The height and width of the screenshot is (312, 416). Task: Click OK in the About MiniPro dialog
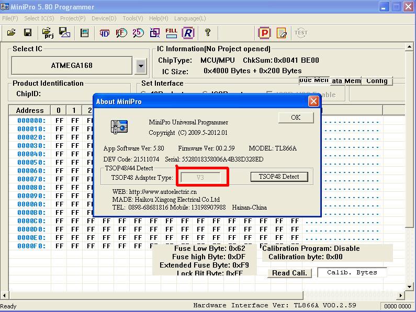coord(296,118)
